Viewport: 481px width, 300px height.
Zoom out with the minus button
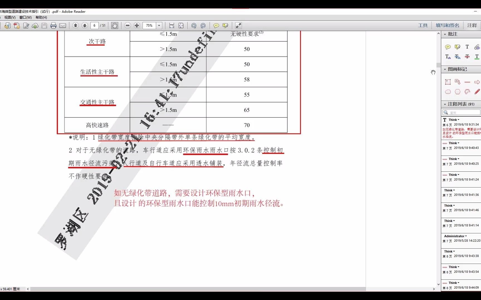coord(127,26)
